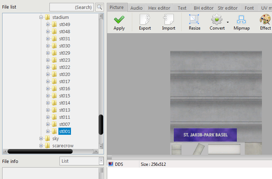Switch to the Font tab
The height and width of the screenshot is (179, 272).
point(249,8)
